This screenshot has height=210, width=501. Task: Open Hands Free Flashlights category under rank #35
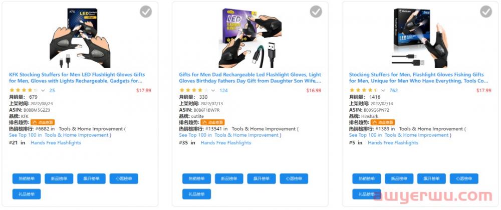tap(226, 143)
